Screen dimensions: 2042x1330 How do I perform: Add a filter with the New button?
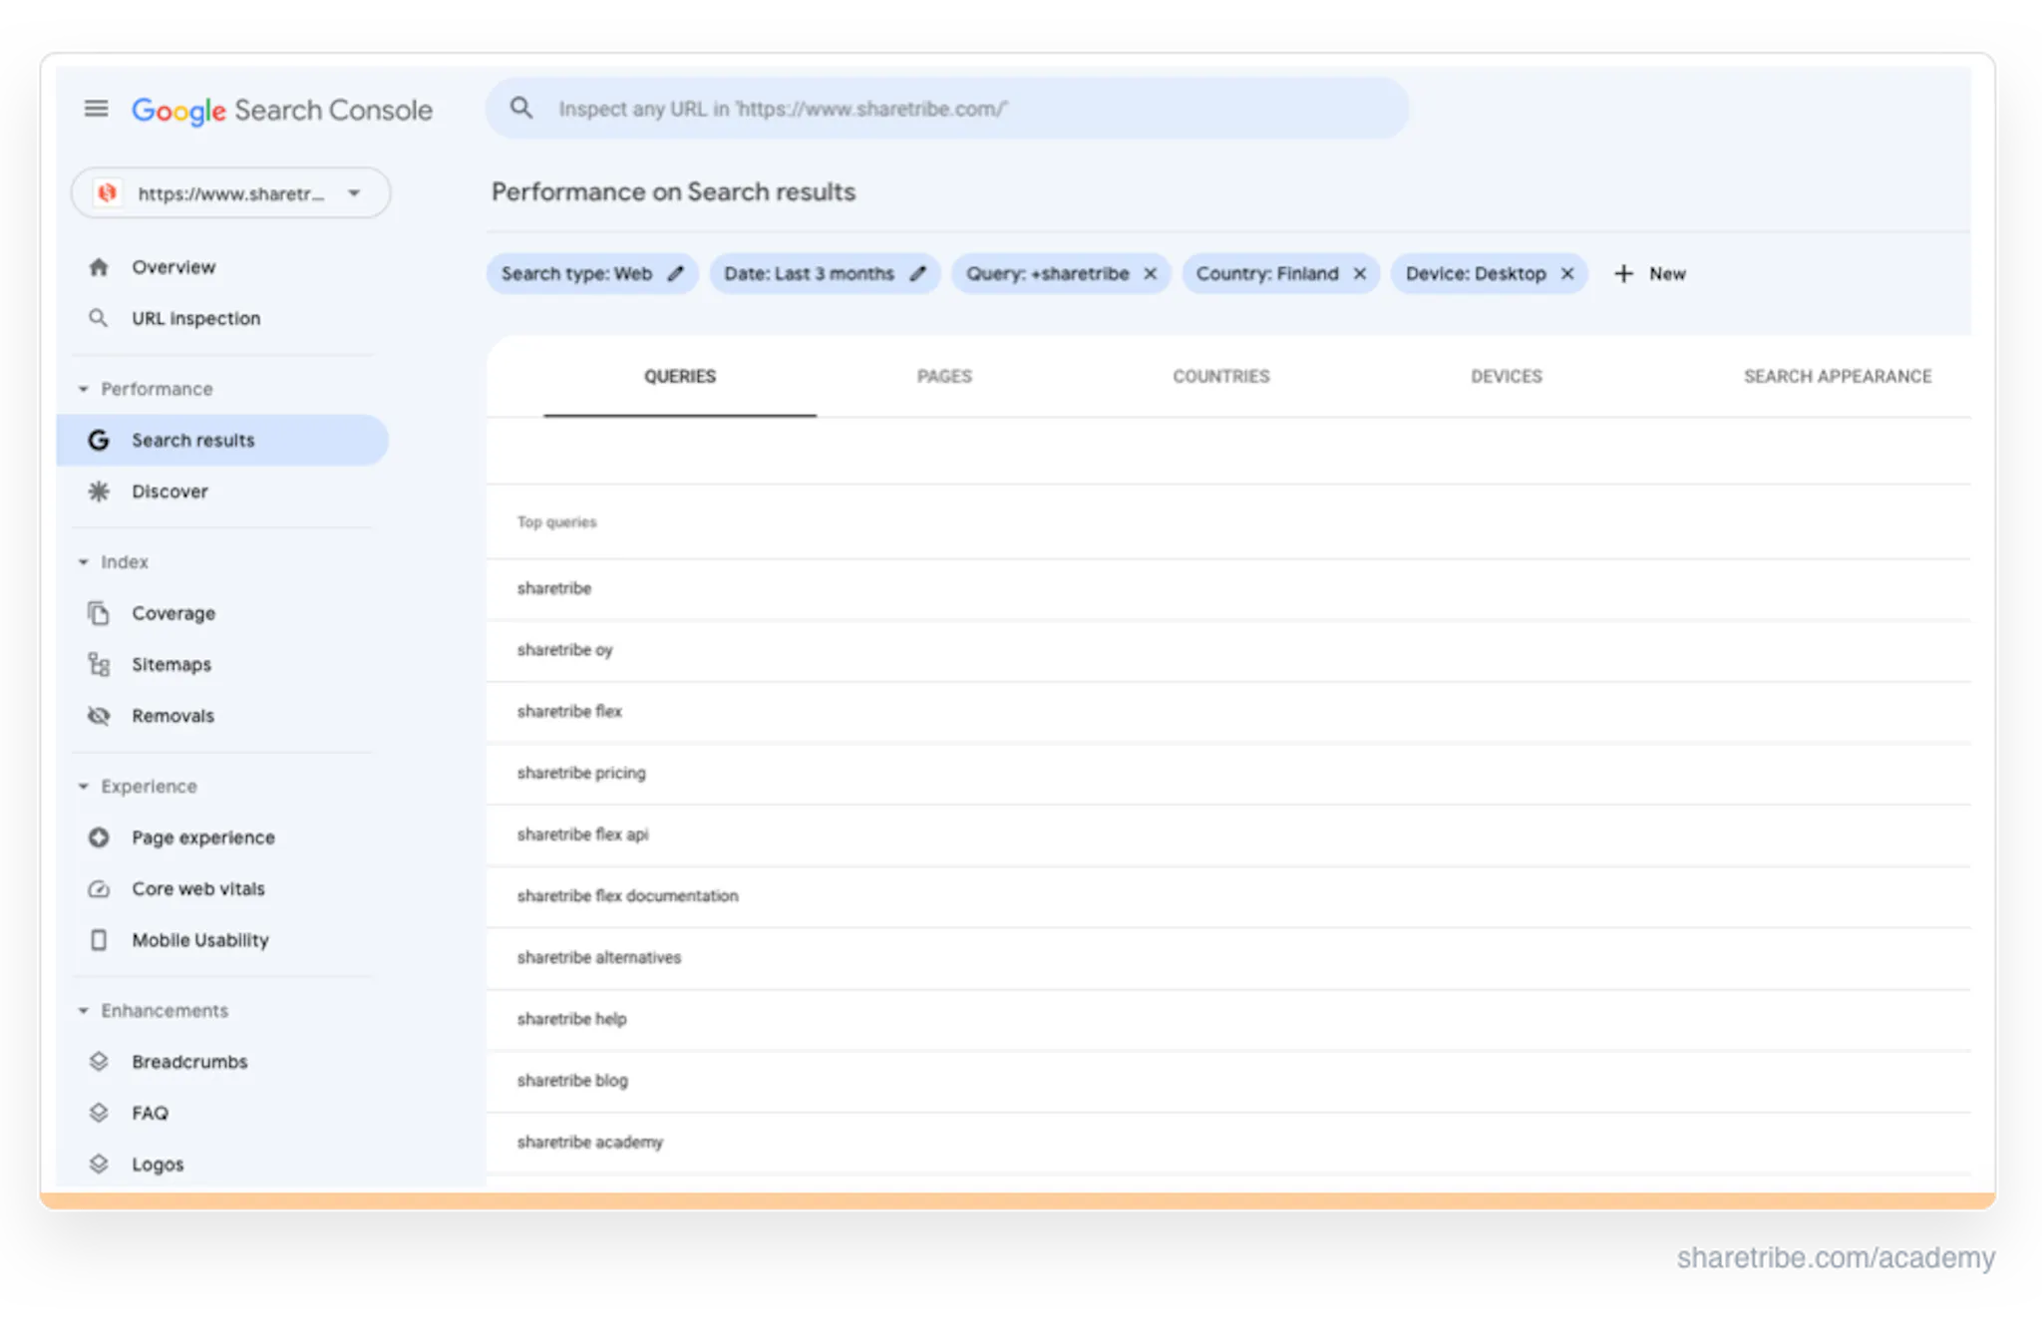[x=1649, y=273]
